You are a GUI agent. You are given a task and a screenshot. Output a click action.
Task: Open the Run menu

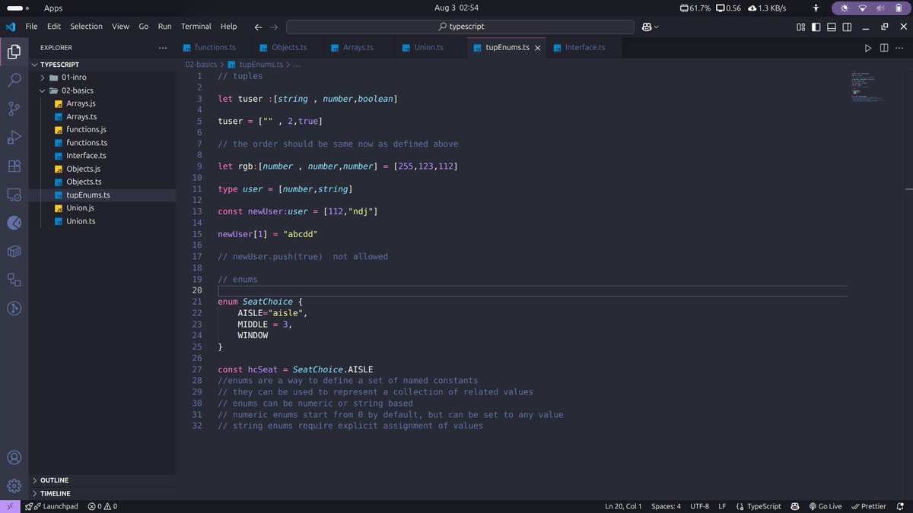pos(165,27)
